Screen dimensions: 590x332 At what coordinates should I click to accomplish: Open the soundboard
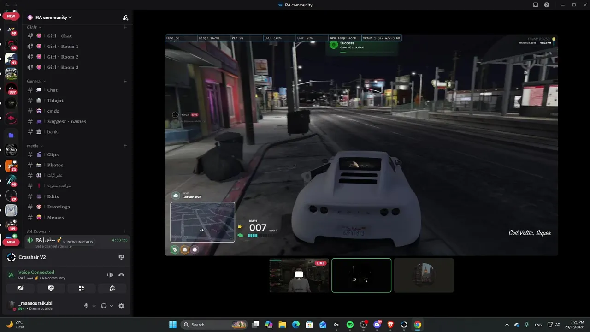(112, 288)
